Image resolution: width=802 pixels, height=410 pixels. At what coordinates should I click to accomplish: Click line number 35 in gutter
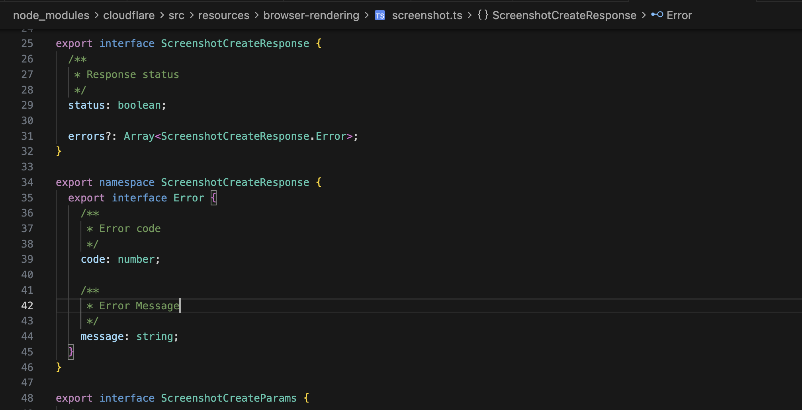(27, 198)
